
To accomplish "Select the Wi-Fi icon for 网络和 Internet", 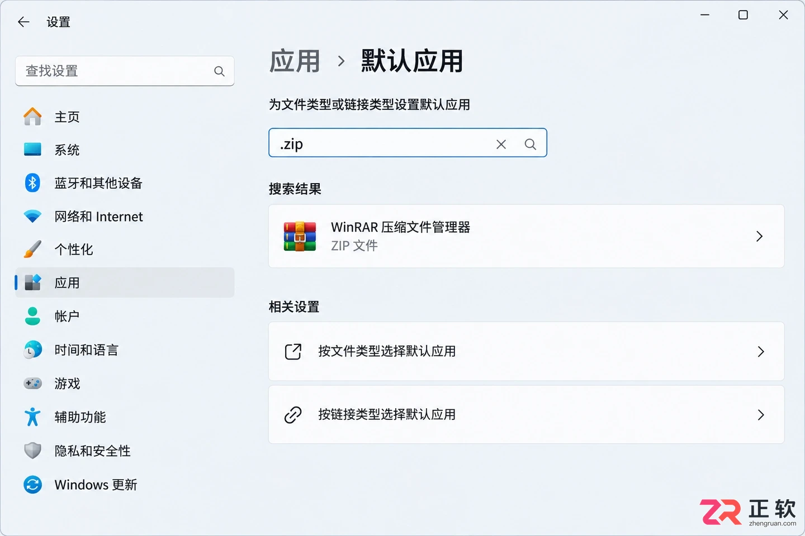I will (x=32, y=216).
